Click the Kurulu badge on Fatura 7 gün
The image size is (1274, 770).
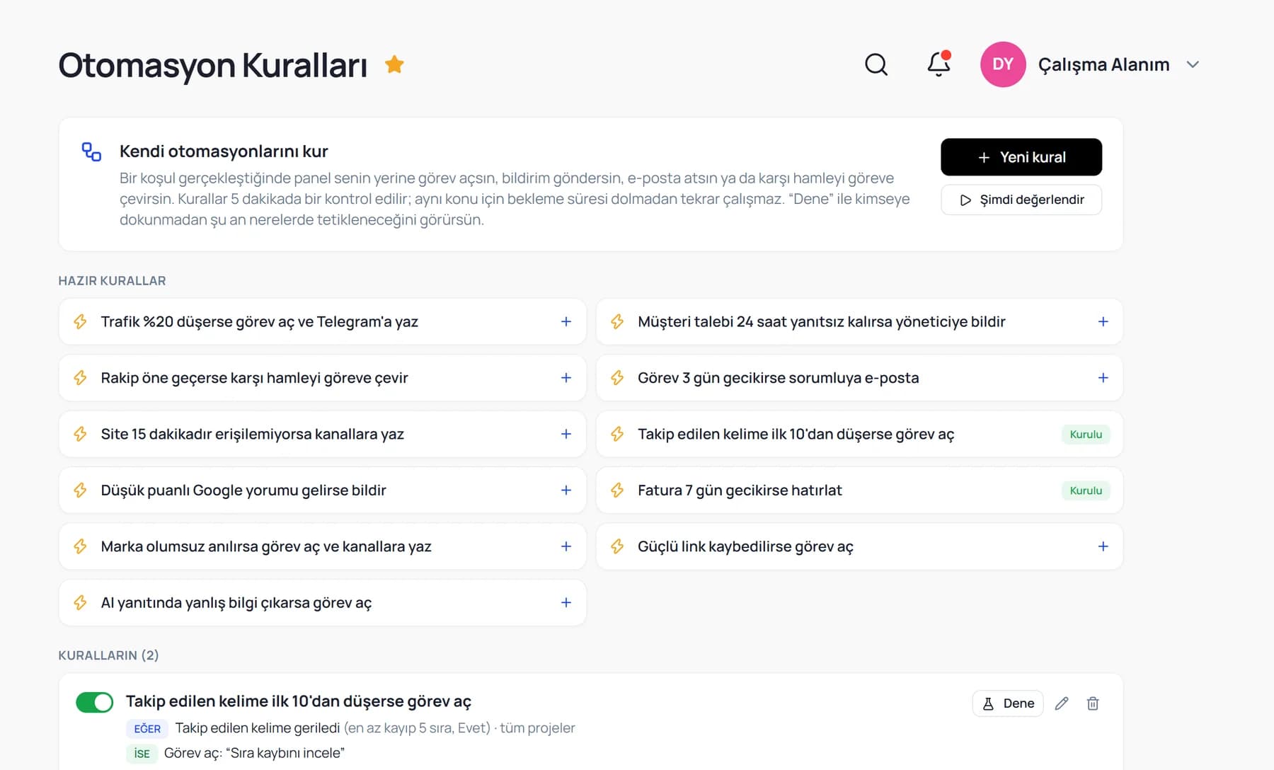point(1086,490)
